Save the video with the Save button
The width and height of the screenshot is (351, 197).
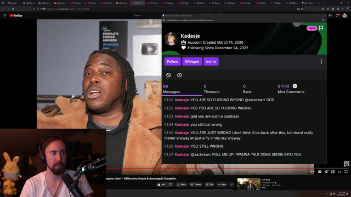coord(222,184)
